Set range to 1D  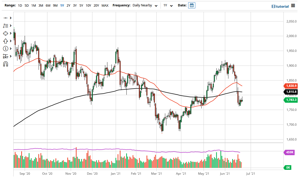[x=20, y=6]
